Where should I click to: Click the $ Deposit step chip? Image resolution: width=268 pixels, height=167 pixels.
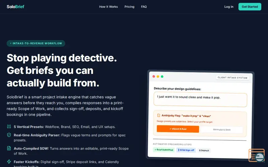tap(204, 151)
